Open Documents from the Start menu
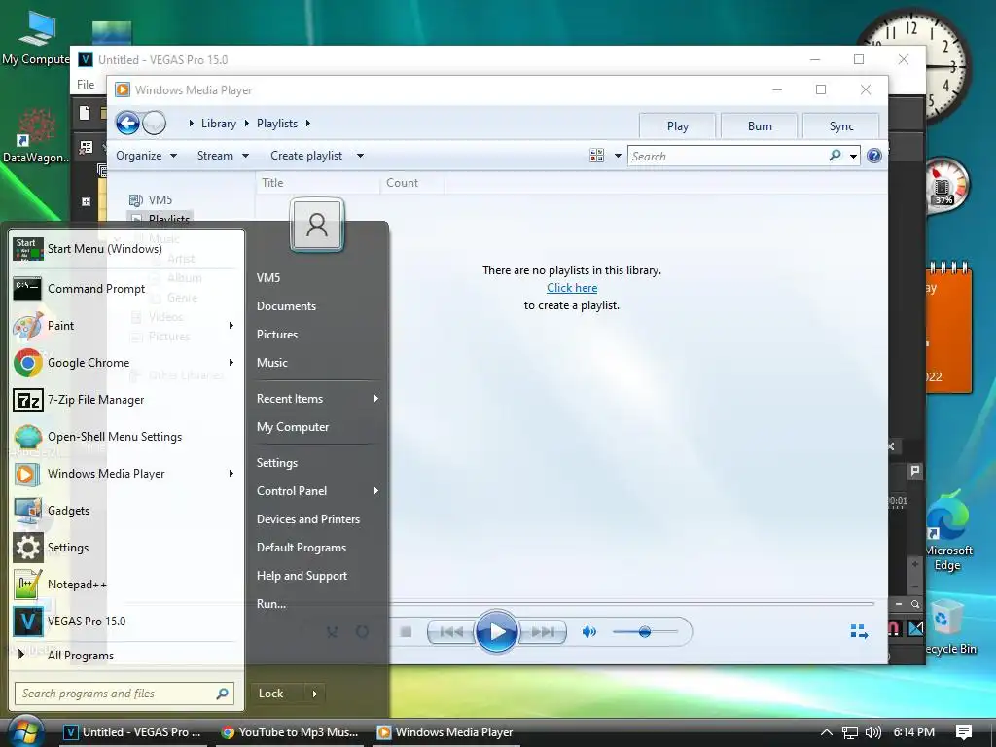This screenshot has height=747, width=996. pyautogui.click(x=286, y=306)
